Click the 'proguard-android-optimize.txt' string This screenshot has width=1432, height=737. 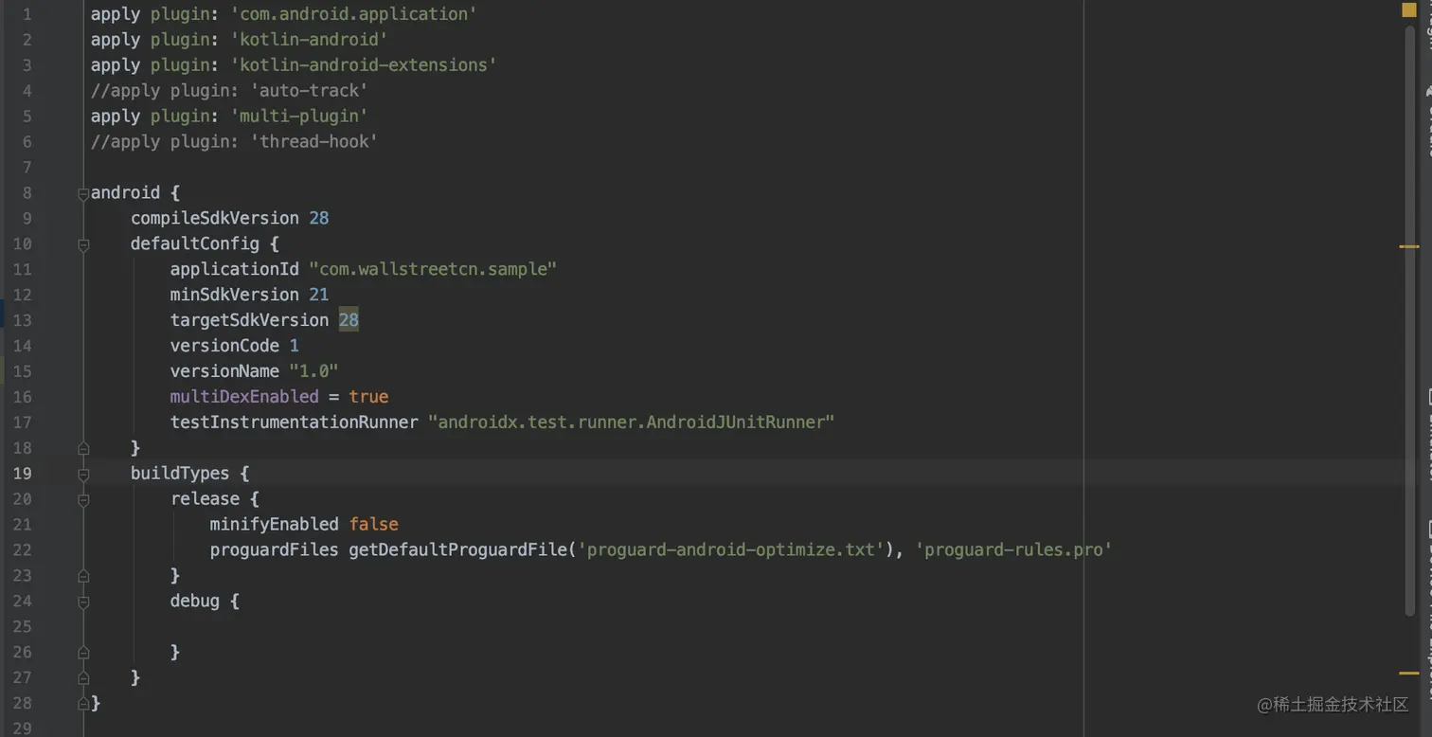732,550
